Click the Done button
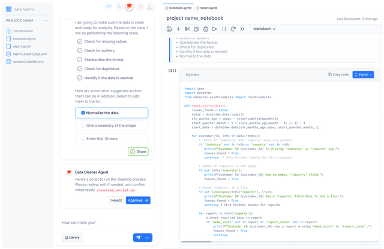This screenshot has height=249, width=384. coord(138,151)
